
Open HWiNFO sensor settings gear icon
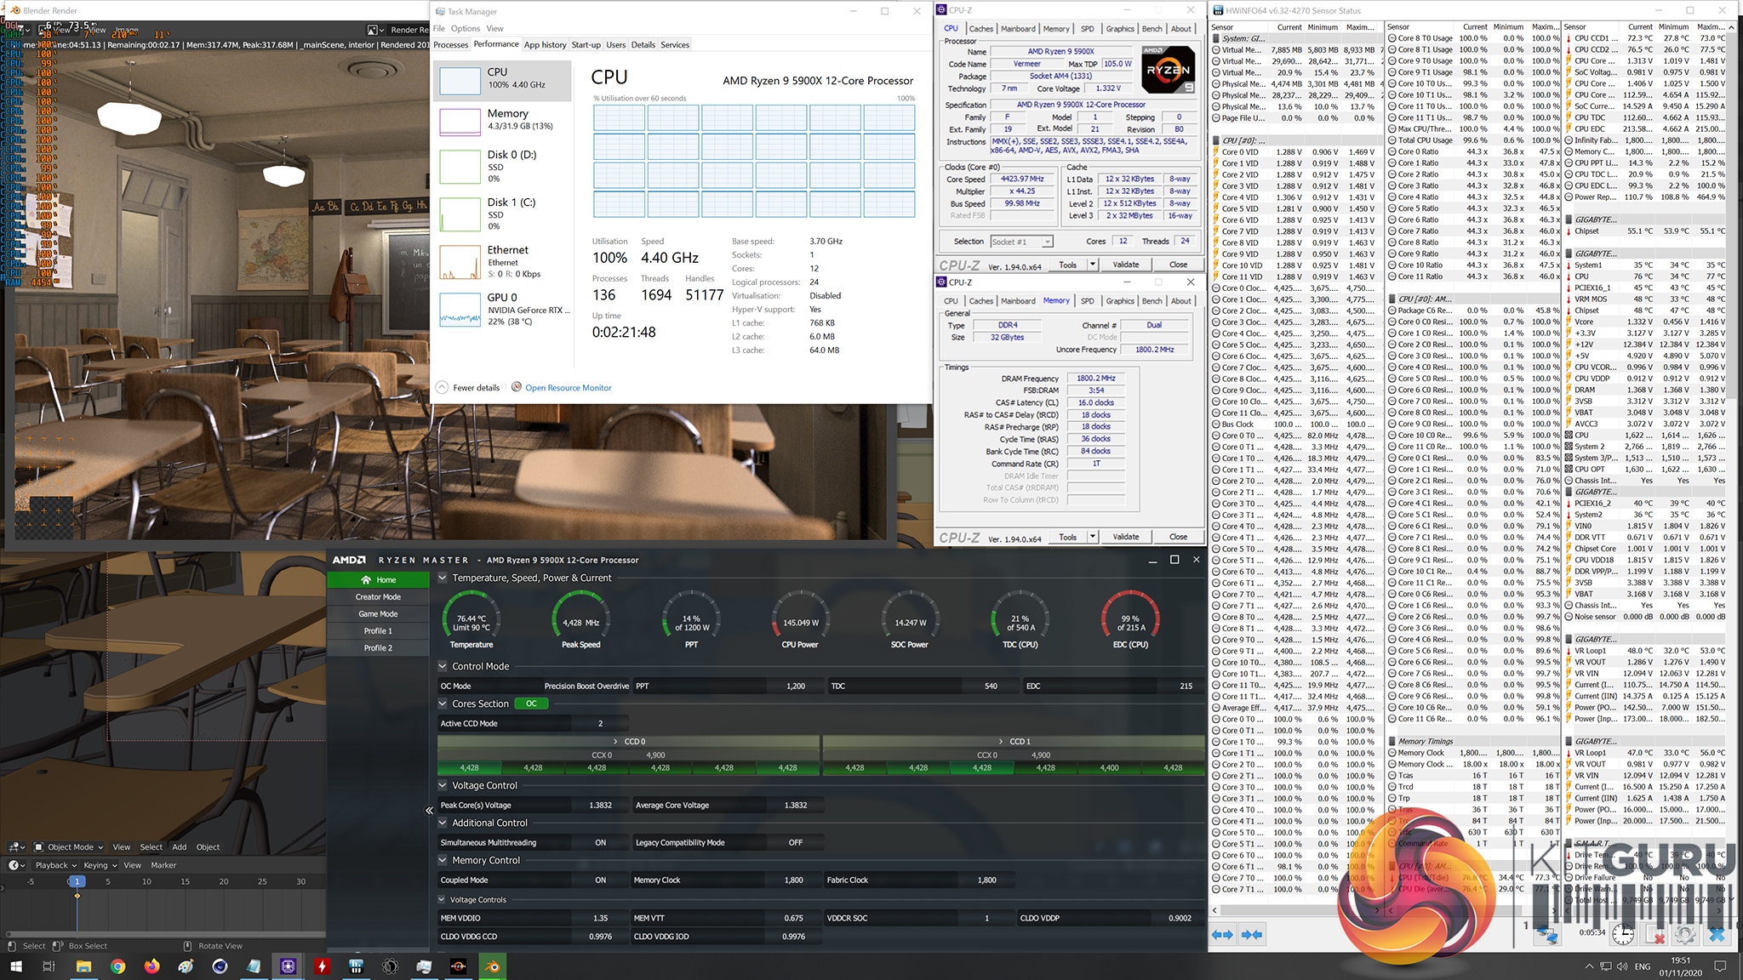[x=1684, y=934]
